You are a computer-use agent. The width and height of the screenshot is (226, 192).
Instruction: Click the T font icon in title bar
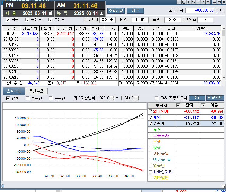tap(189, 2)
